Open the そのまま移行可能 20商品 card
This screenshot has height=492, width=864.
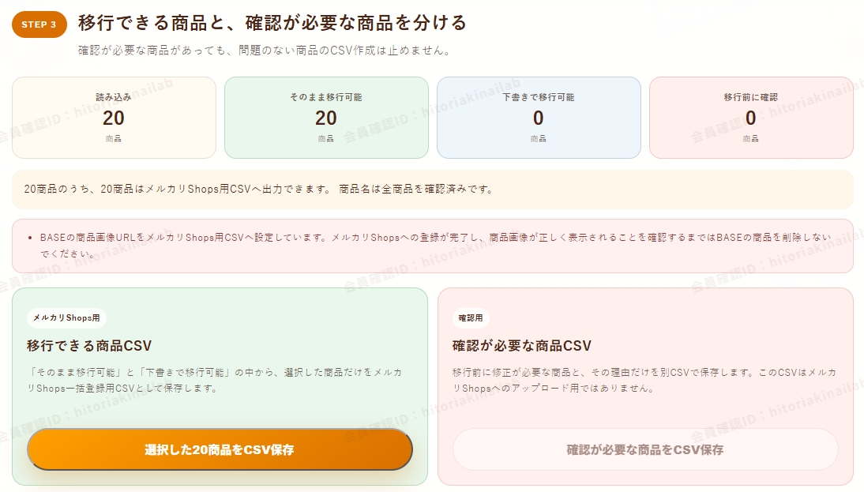326,118
